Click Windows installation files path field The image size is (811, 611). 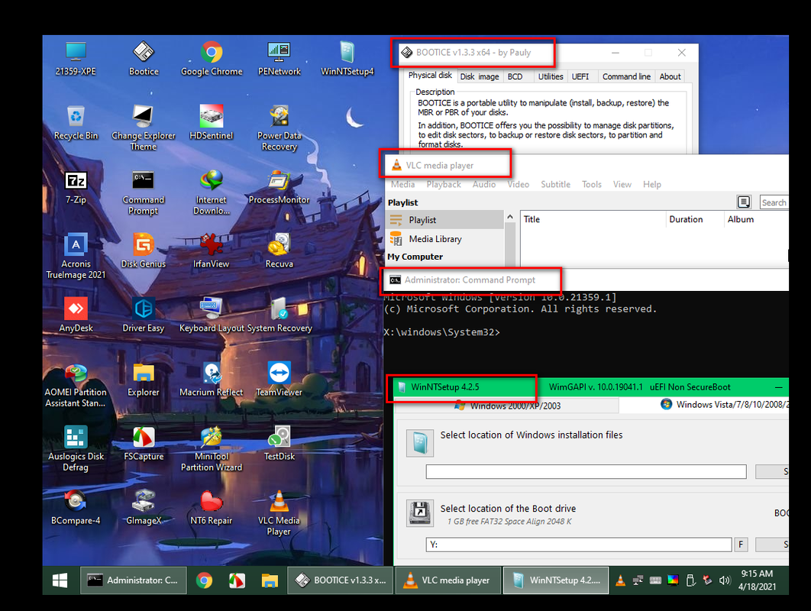[x=586, y=471]
